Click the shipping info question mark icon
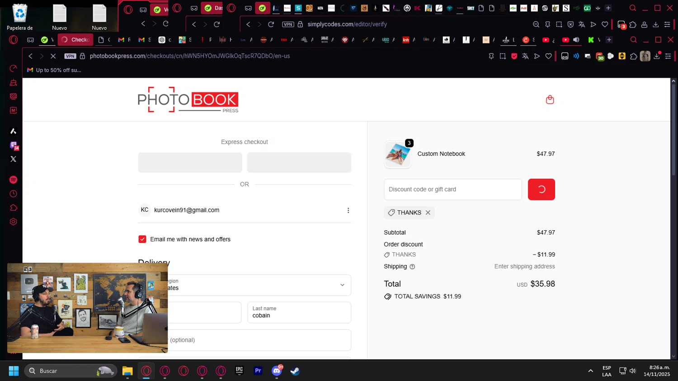The image size is (678, 381). point(412,267)
